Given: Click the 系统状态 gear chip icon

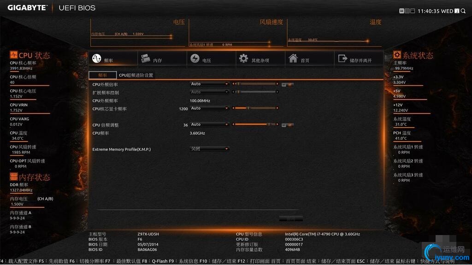Looking at the screenshot, I should click(x=397, y=54).
